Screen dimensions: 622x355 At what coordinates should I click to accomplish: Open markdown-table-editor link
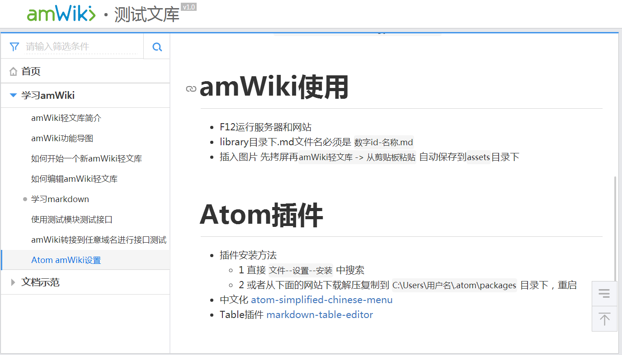[x=320, y=315]
